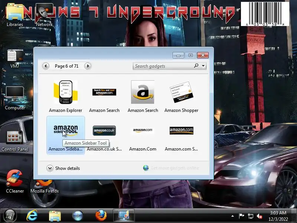Open the Computer desktop icon
This screenshot has height=223, width=297.
coord(15,98)
